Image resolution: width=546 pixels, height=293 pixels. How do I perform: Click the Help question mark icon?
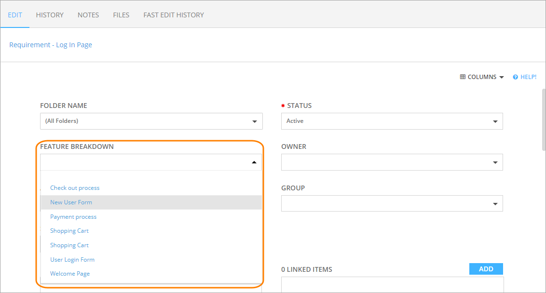click(515, 77)
